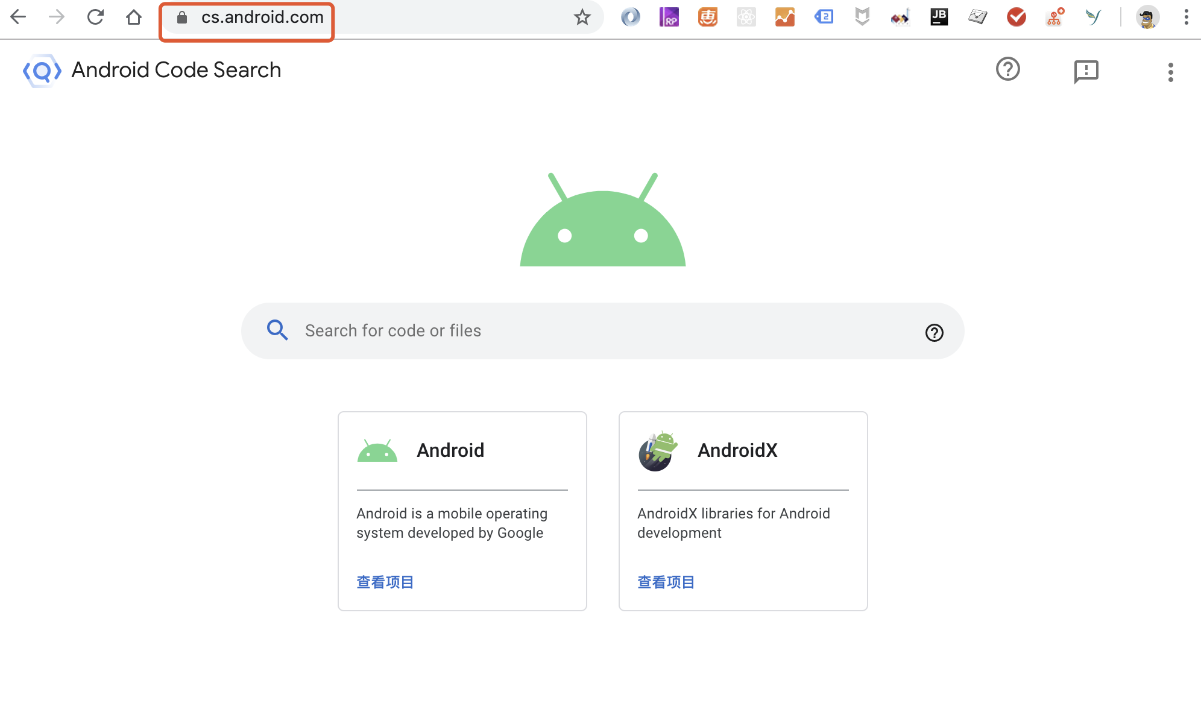Image resolution: width=1201 pixels, height=721 pixels.
Task: Open the React Developer Tools extension
Action: click(746, 17)
